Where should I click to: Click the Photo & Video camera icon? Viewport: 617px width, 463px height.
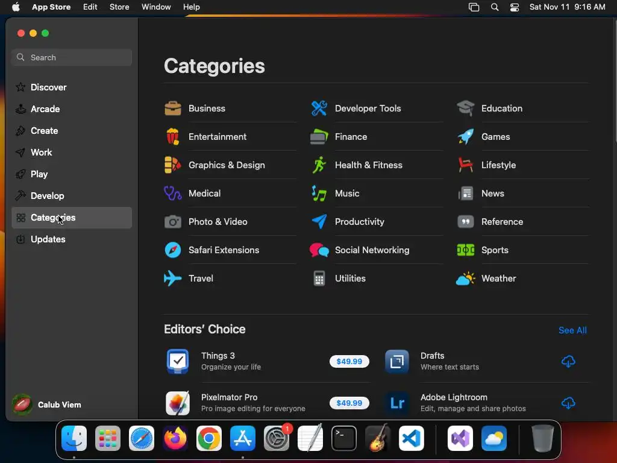(x=172, y=222)
